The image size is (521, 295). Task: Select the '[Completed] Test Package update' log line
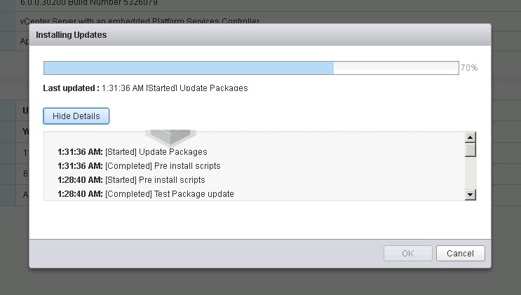coord(146,193)
